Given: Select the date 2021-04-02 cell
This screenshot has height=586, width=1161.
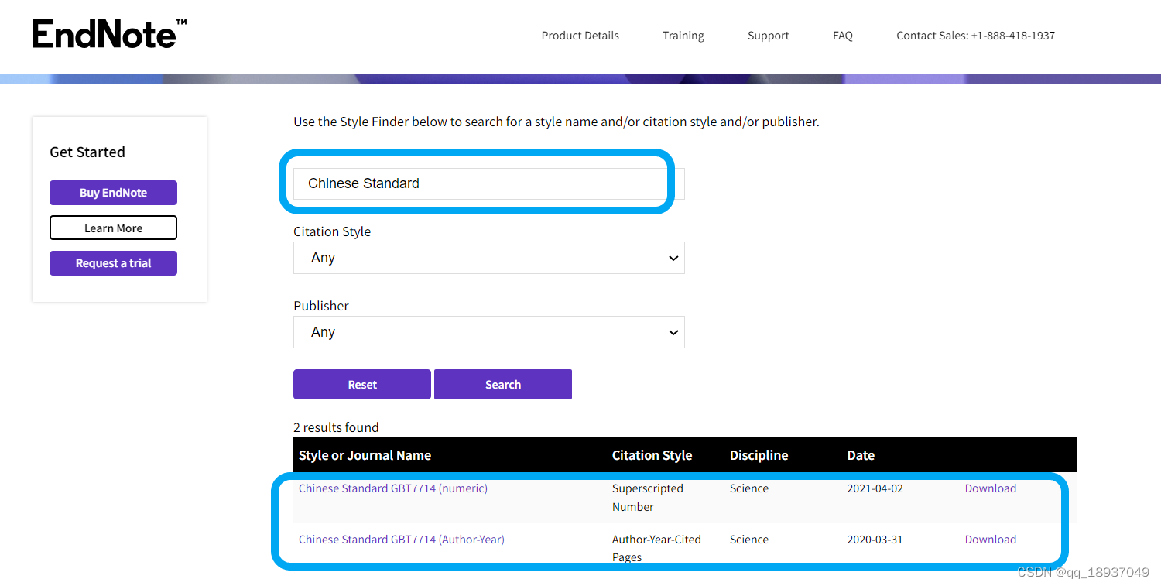Looking at the screenshot, I should tap(875, 488).
